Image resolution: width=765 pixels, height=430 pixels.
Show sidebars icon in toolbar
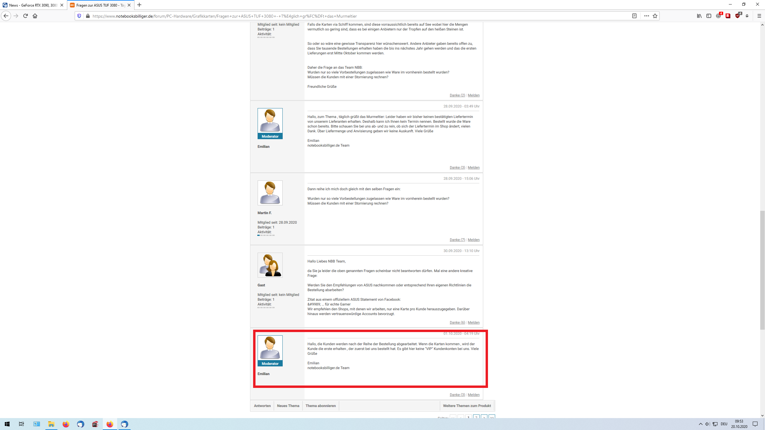click(709, 16)
